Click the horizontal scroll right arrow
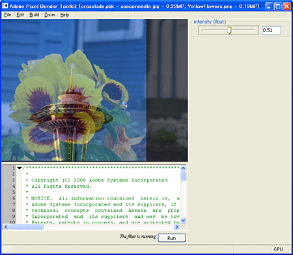 tap(176, 227)
